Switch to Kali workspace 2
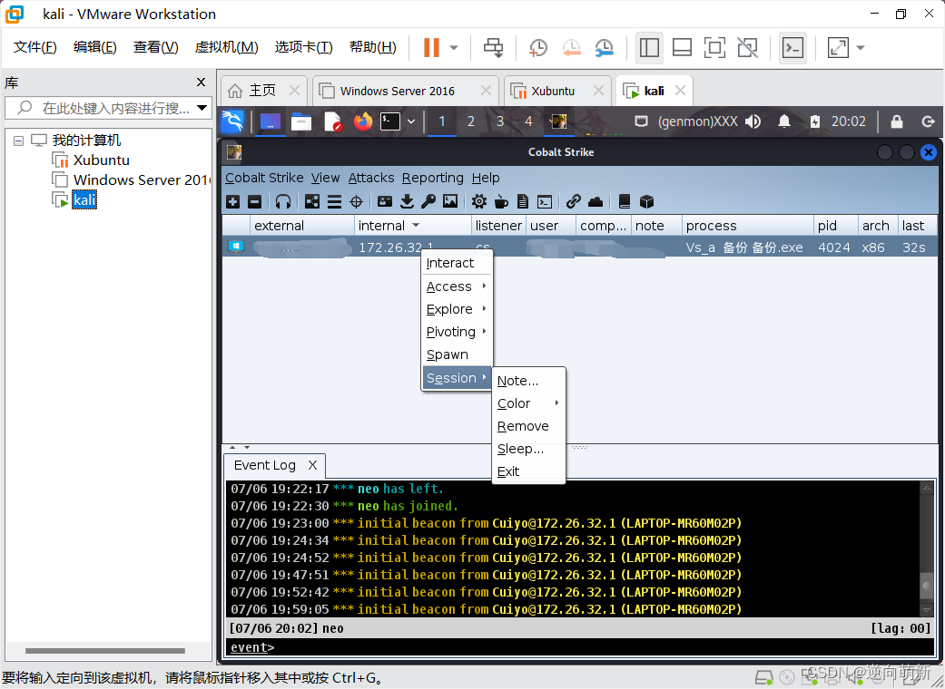The image size is (945, 689). tap(471, 121)
